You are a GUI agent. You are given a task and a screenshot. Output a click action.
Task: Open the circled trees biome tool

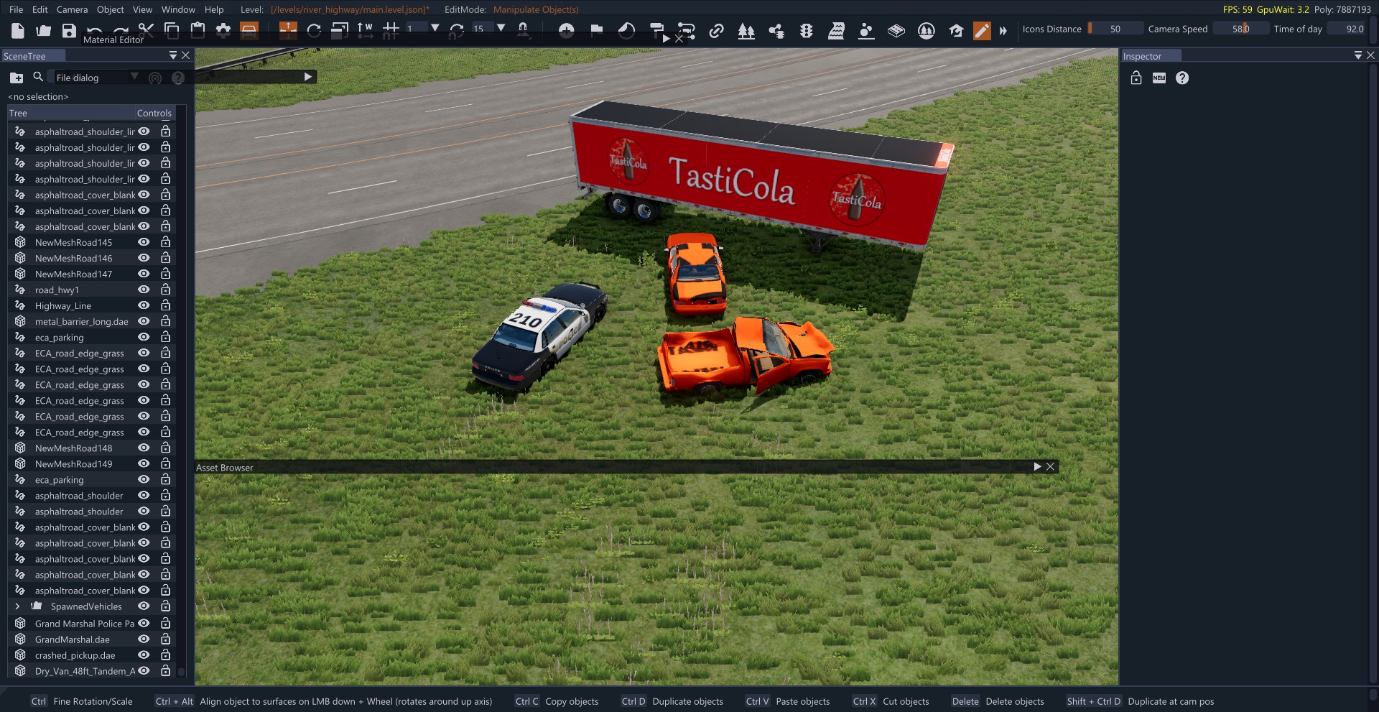(927, 31)
